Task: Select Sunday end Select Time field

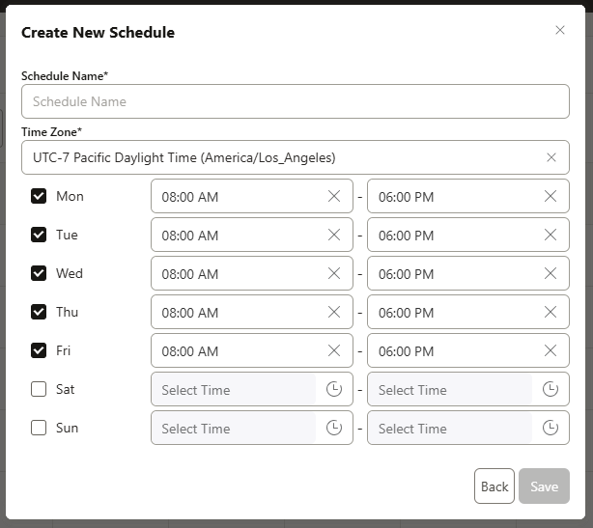Action: click(x=468, y=428)
